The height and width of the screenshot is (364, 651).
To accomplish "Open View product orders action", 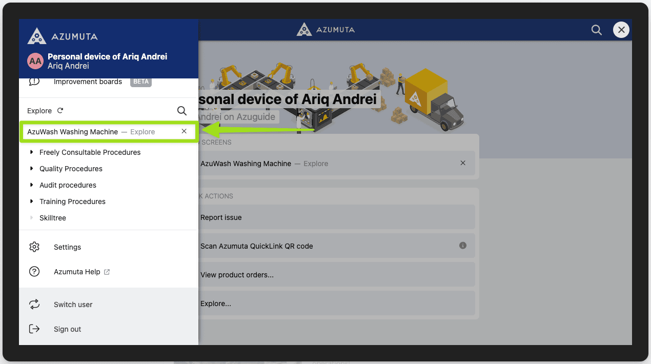I will [237, 275].
